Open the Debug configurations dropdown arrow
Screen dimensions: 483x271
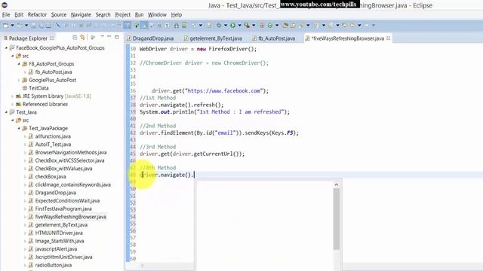coord(226,26)
